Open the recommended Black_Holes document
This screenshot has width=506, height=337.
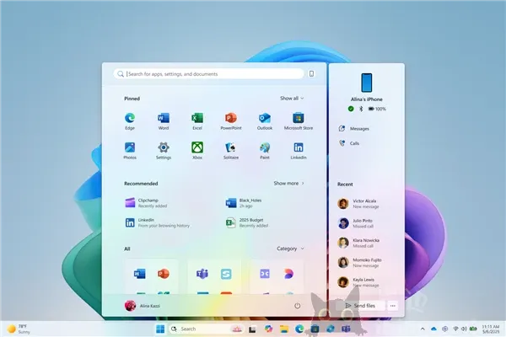coord(244,203)
